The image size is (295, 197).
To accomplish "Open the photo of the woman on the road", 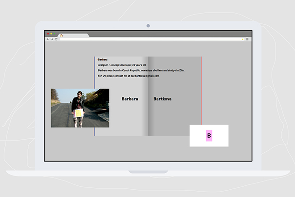I will pos(80,108).
